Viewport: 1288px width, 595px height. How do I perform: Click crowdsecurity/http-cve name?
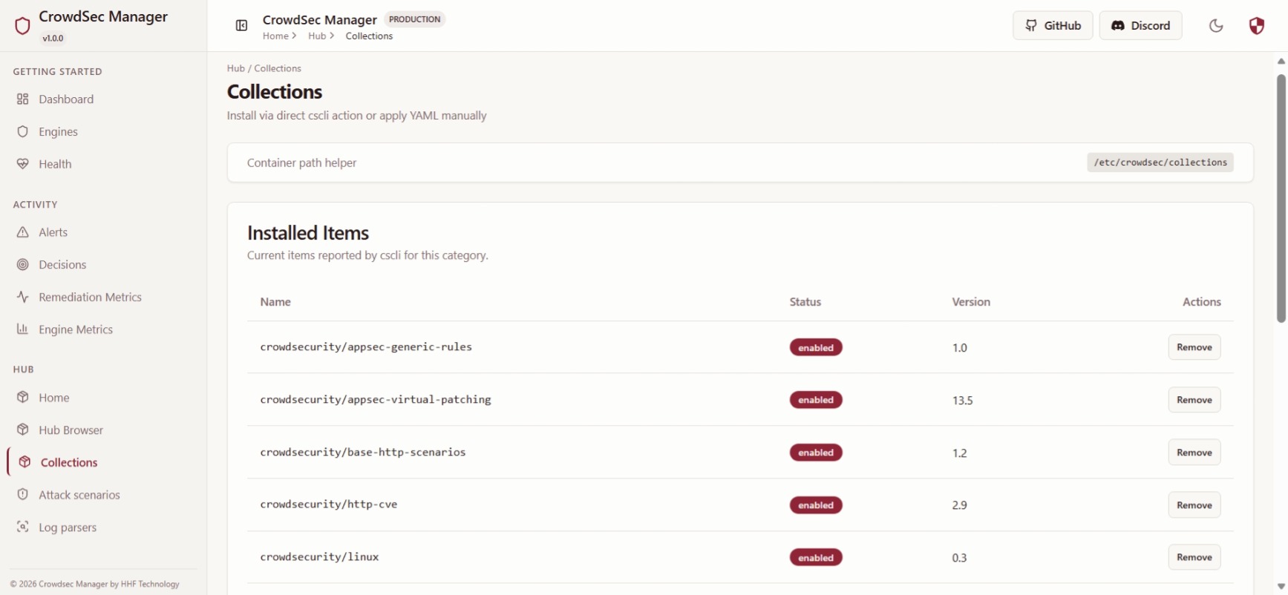pyautogui.click(x=329, y=504)
